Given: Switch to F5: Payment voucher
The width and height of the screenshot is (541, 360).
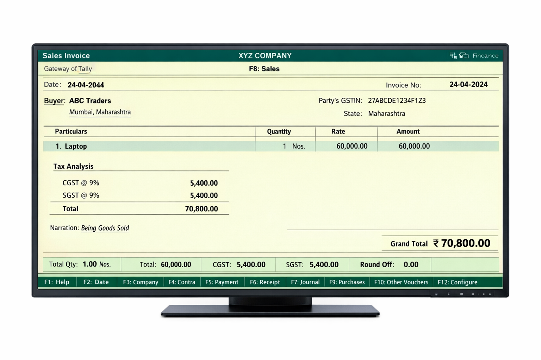Looking at the screenshot, I should pos(222,282).
